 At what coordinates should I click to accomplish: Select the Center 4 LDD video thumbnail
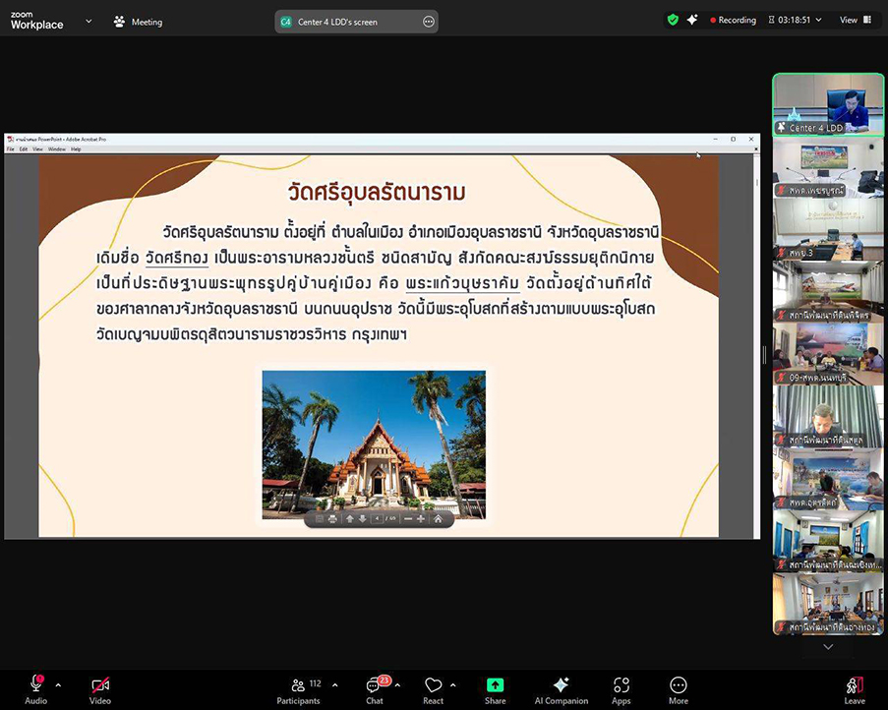point(827,104)
